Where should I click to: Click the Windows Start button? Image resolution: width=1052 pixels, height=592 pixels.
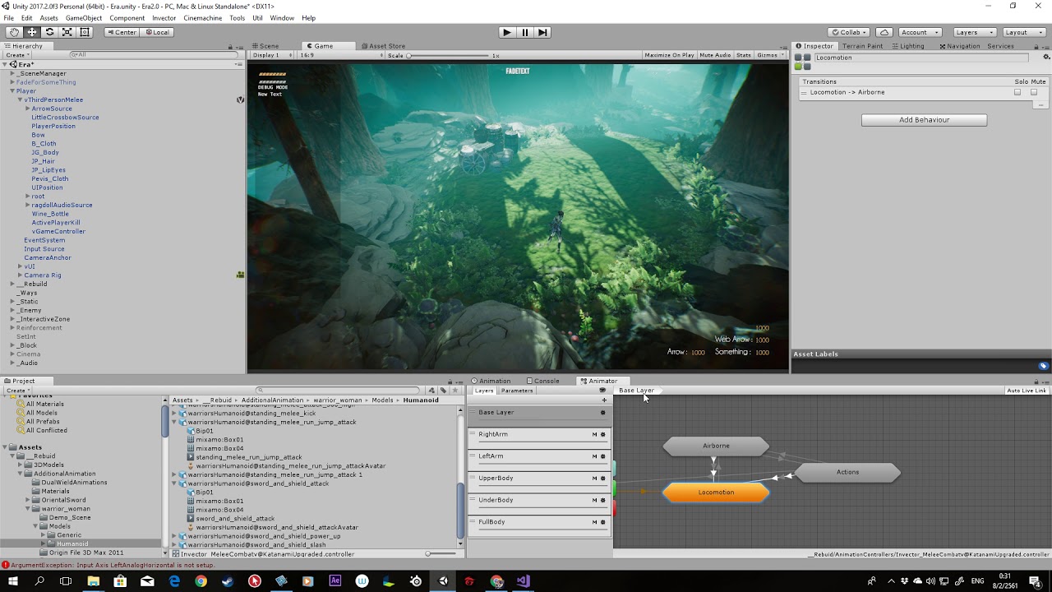point(13,581)
